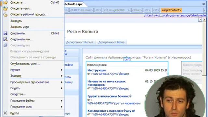Select the Извещения web part title
Screen dimensions: 208x117
click(x=97, y=65)
